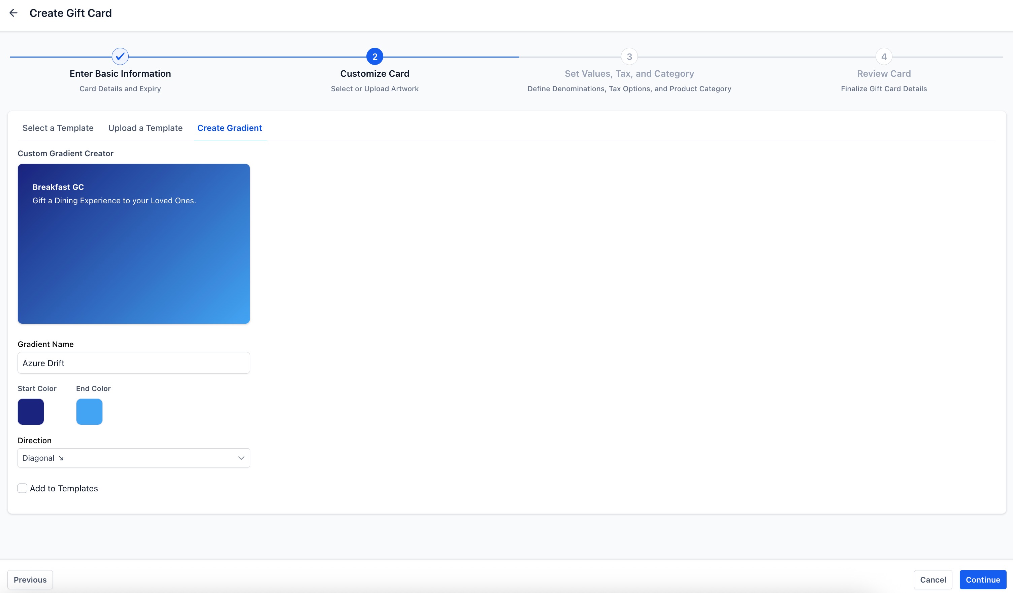Click the step 2 circle indicator
This screenshot has height=593, width=1013.
[x=374, y=57]
